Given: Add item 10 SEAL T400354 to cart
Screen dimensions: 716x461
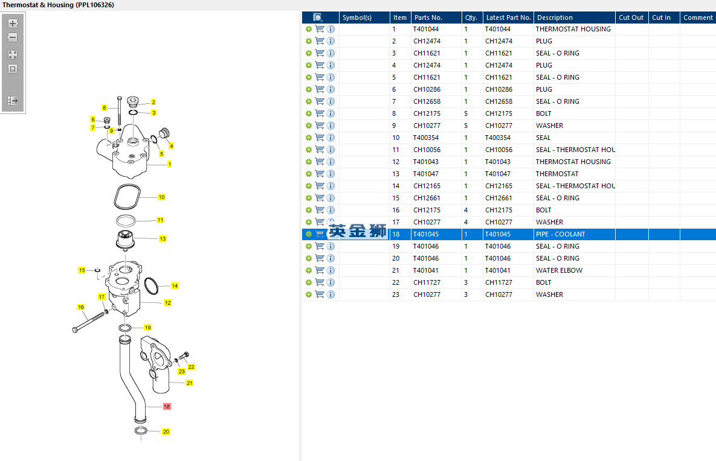Looking at the screenshot, I should point(320,138).
